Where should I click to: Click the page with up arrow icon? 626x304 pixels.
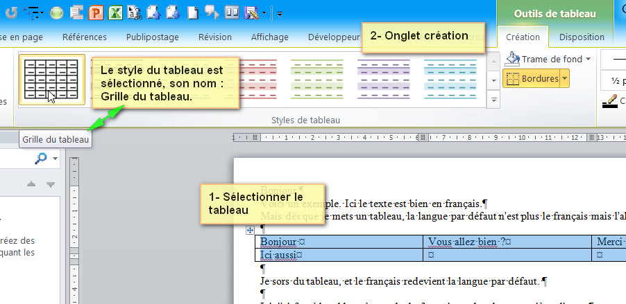(x=153, y=12)
